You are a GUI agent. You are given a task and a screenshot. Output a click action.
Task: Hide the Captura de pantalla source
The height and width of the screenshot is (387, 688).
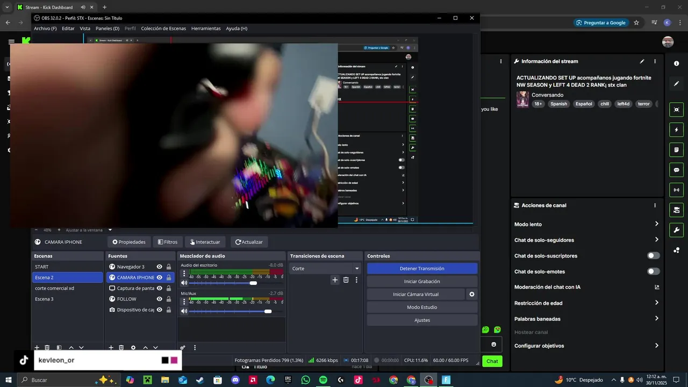160,288
